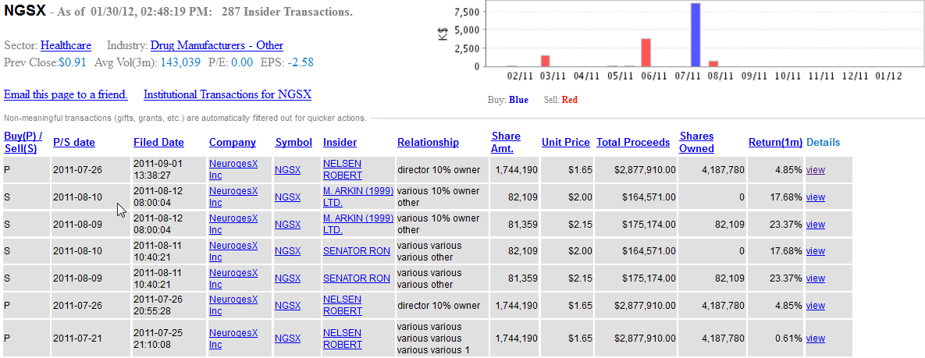This screenshot has height=358, width=925.
Task: Open the Healthcare sector link
Action: point(66,45)
